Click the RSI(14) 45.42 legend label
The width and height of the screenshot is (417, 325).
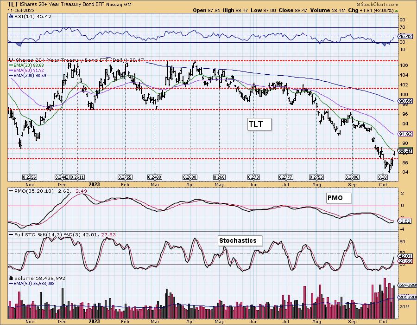pyautogui.click(x=32, y=16)
